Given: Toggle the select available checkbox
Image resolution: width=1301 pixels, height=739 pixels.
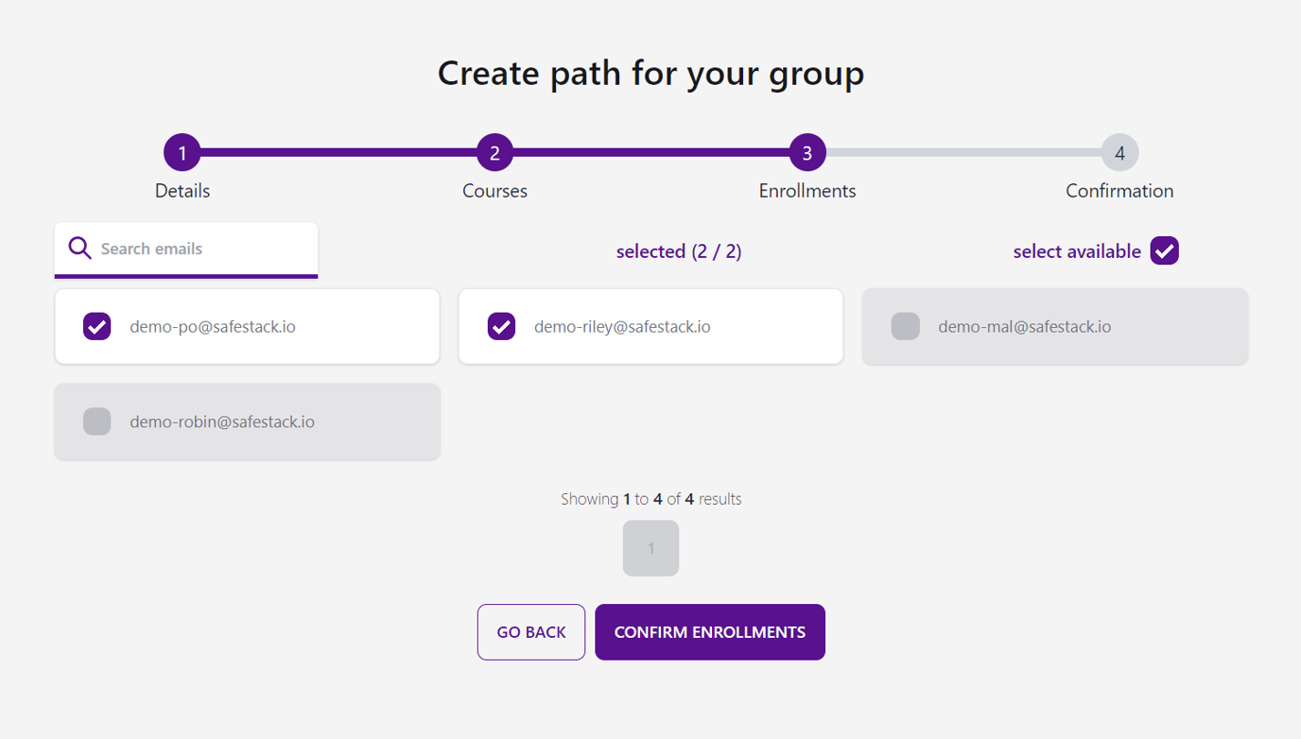Looking at the screenshot, I should click(x=1164, y=249).
